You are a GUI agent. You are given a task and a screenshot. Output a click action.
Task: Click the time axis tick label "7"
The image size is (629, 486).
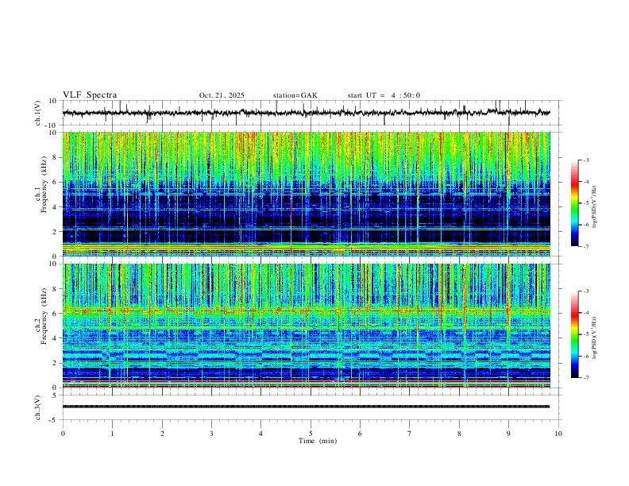(x=410, y=434)
